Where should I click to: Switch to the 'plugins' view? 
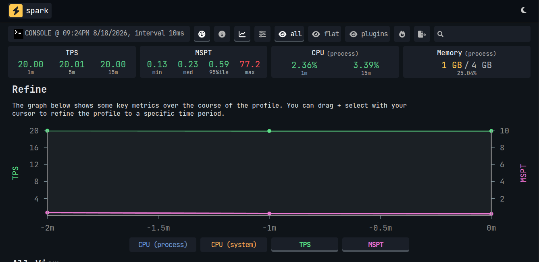(x=368, y=34)
